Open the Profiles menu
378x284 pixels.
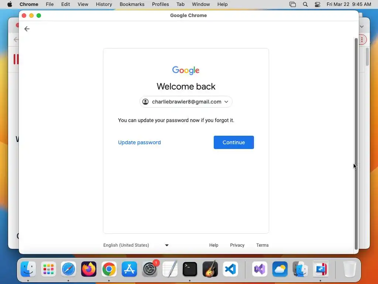[x=160, y=4]
